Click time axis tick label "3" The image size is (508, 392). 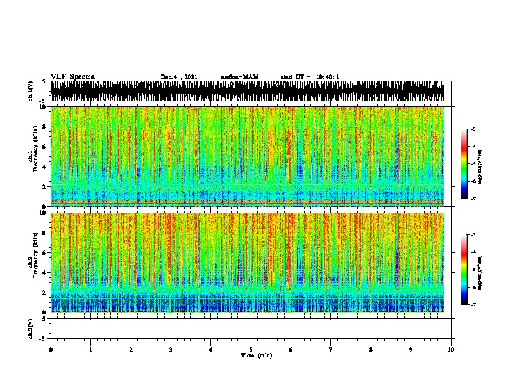point(171,350)
